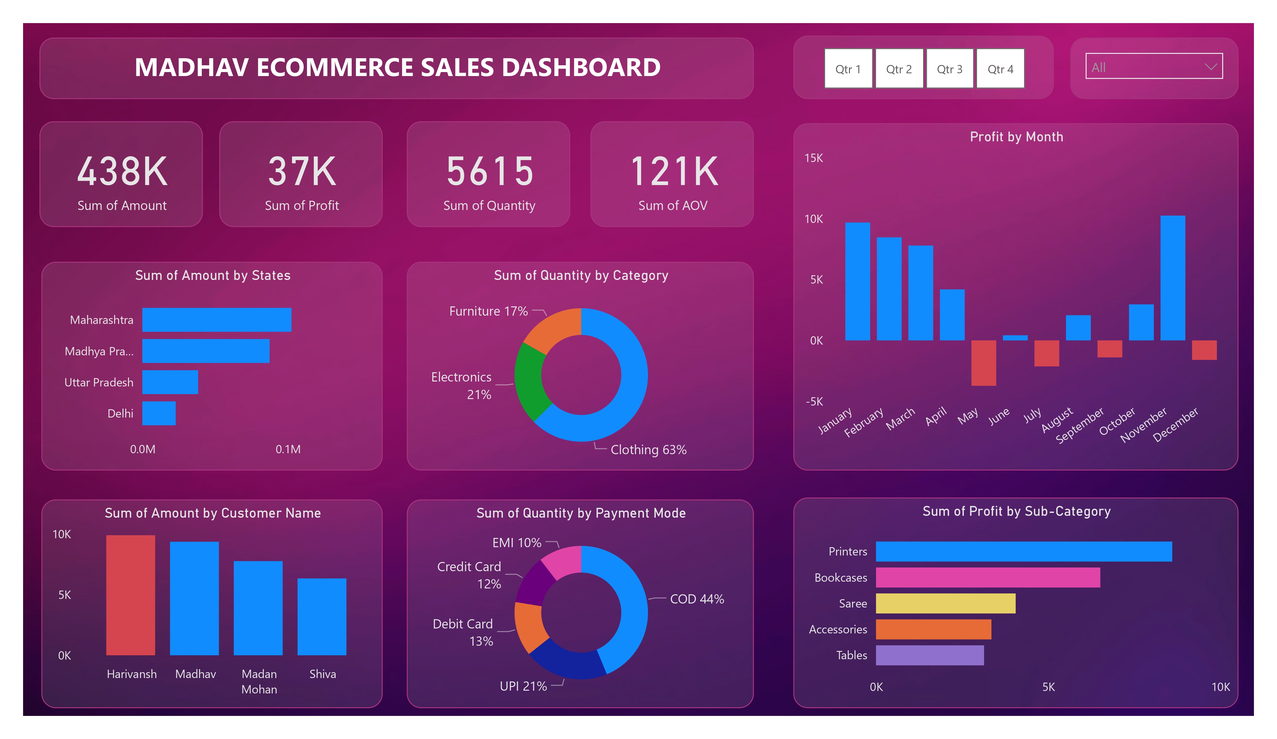Image resolution: width=1277 pixels, height=739 pixels.
Task: Select the March profit bar
Action: 920,293
